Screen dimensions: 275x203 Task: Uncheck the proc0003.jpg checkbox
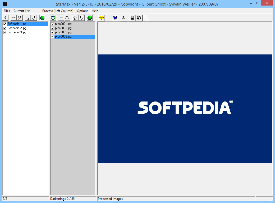coord(52,36)
